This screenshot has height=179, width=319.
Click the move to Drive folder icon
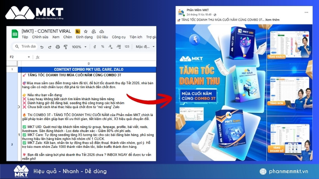coord(94,31)
